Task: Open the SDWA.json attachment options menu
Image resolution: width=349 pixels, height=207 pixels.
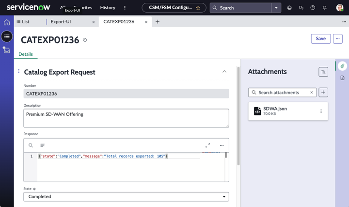Action: [x=321, y=111]
